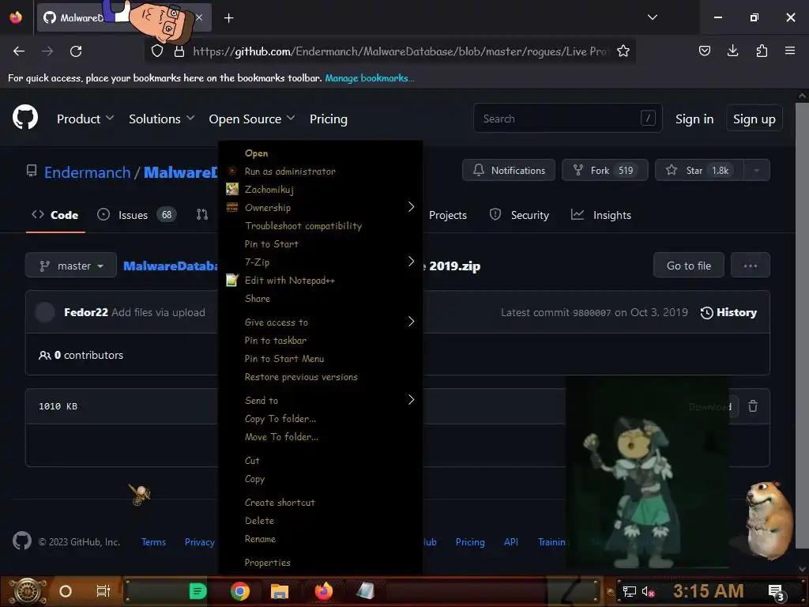This screenshot has height=607, width=809.
Task: Expand Ownership submenu
Action: tap(320, 208)
